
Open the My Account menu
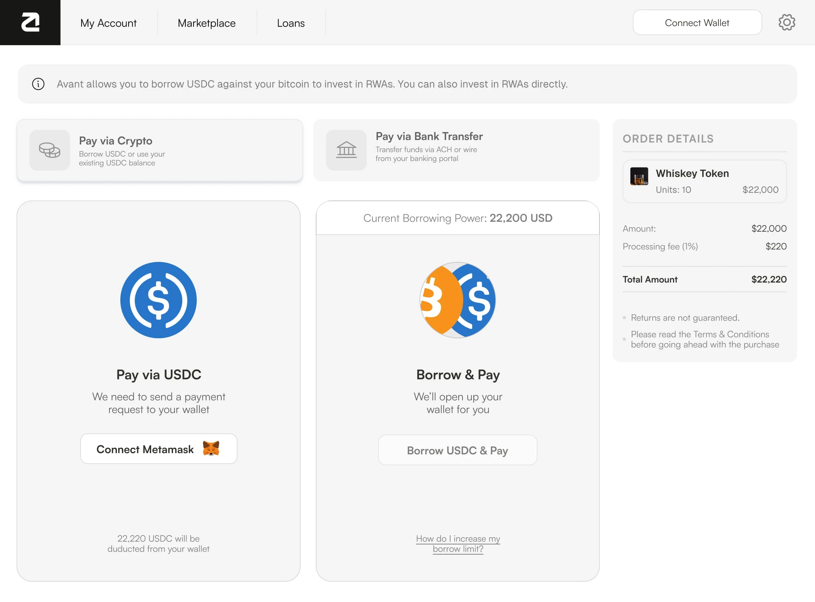[108, 23]
